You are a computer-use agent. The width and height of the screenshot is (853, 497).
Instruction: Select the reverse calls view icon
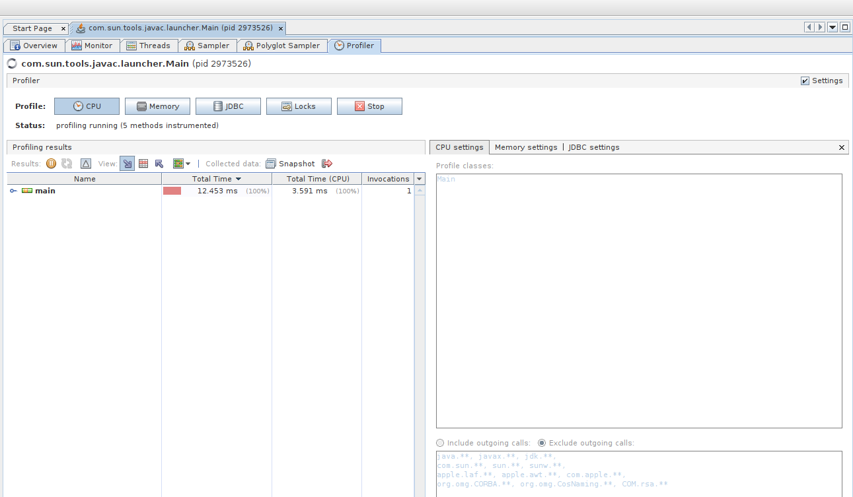click(x=159, y=164)
